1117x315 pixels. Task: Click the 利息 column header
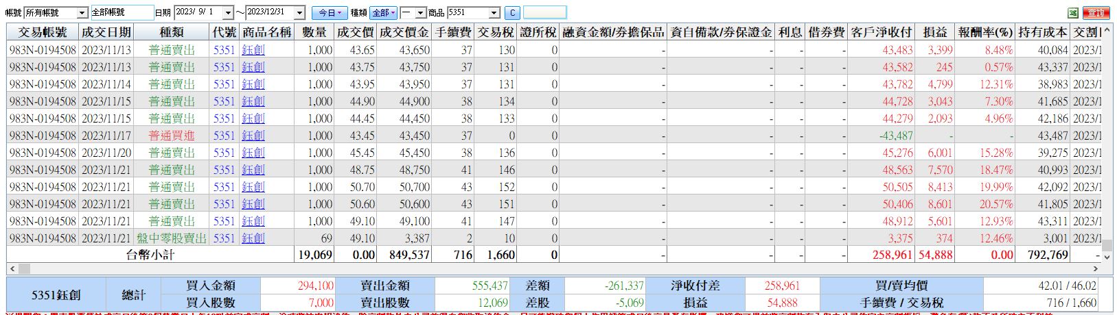click(790, 32)
